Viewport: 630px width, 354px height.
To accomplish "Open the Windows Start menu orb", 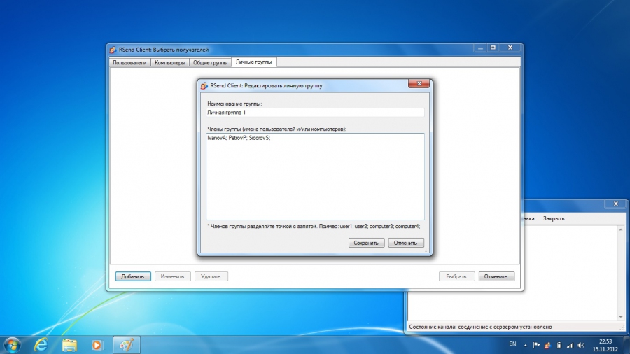I will click(12, 345).
